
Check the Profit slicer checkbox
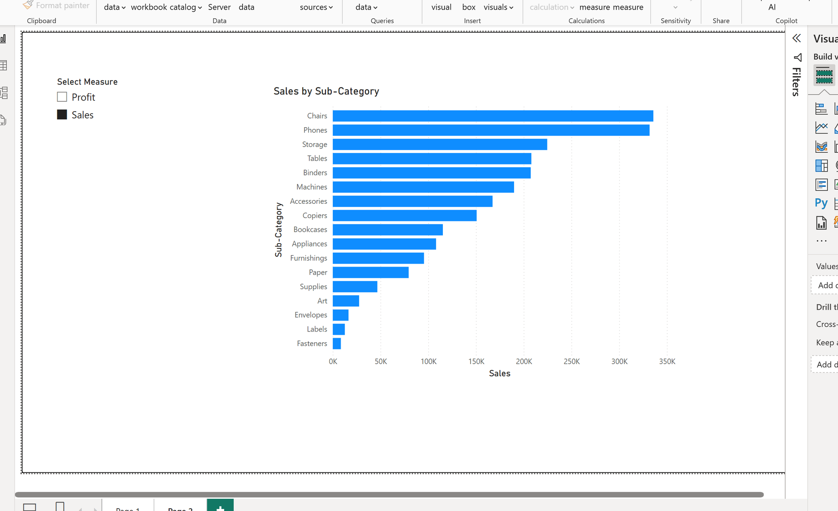[62, 97]
